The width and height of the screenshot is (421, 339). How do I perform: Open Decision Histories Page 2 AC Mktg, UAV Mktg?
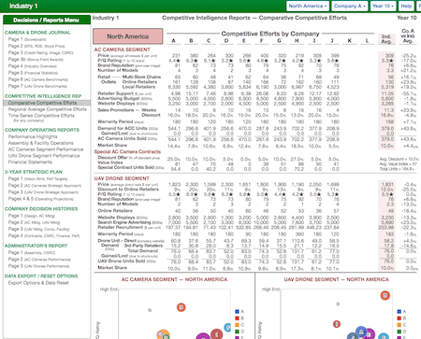pos(34,222)
